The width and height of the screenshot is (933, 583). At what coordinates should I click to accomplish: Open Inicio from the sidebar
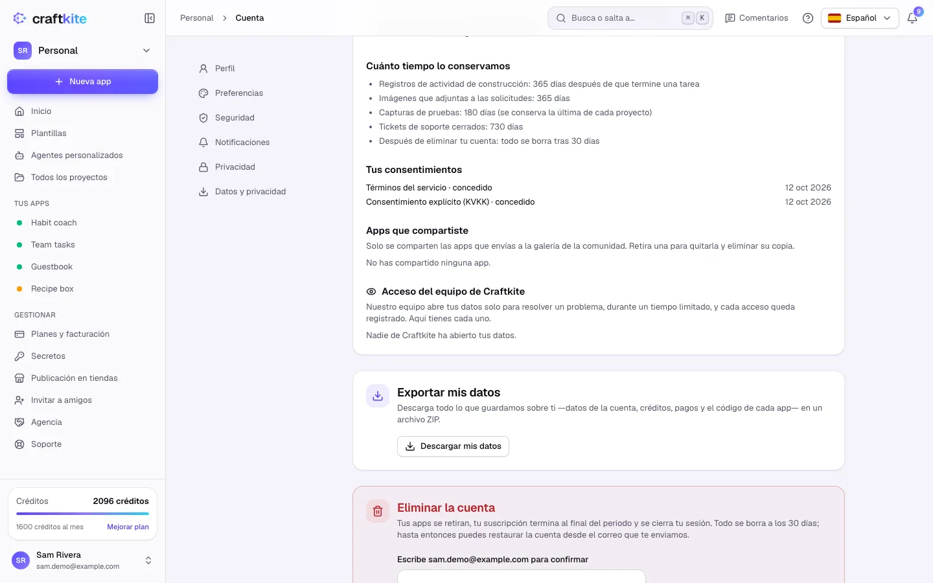(x=82, y=111)
